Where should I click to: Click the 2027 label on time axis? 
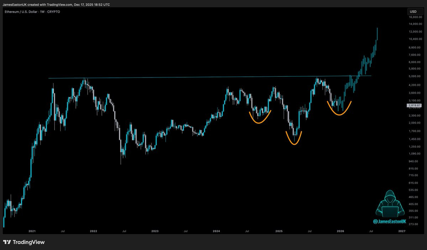coord(402,231)
